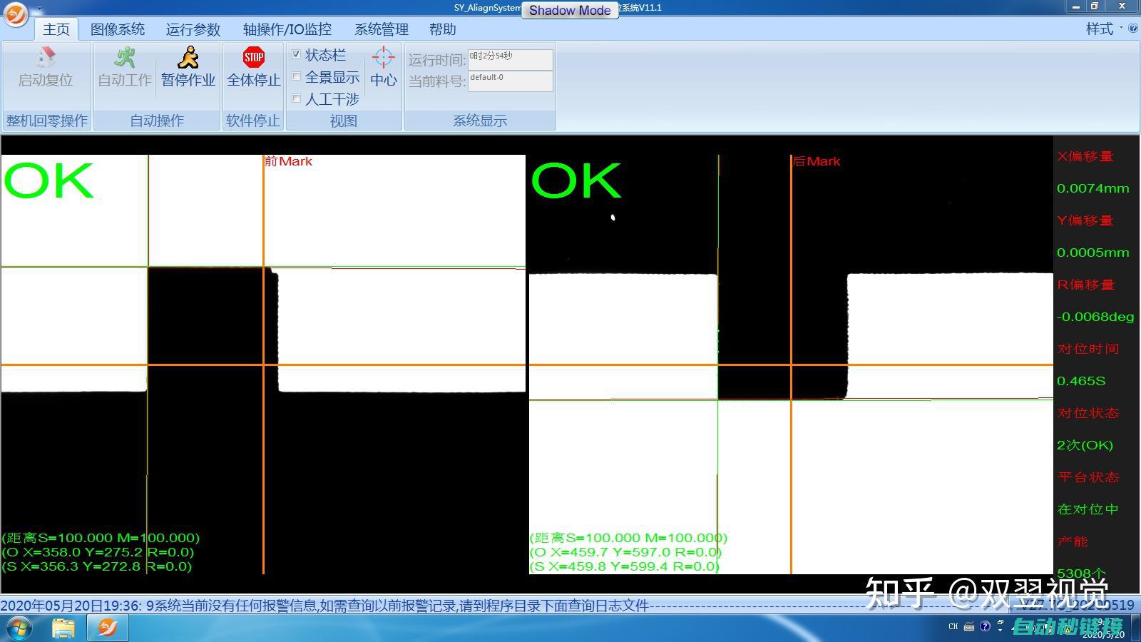Screen dimensions: 1141x642
Task: Click the X偏移量 value 0.0074mm
Action: tap(1093, 188)
